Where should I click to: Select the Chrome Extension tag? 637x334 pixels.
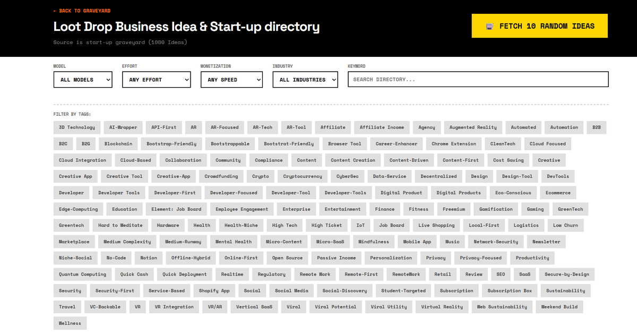(454, 144)
